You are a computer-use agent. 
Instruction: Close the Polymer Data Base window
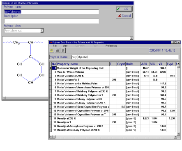coord(179,43)
